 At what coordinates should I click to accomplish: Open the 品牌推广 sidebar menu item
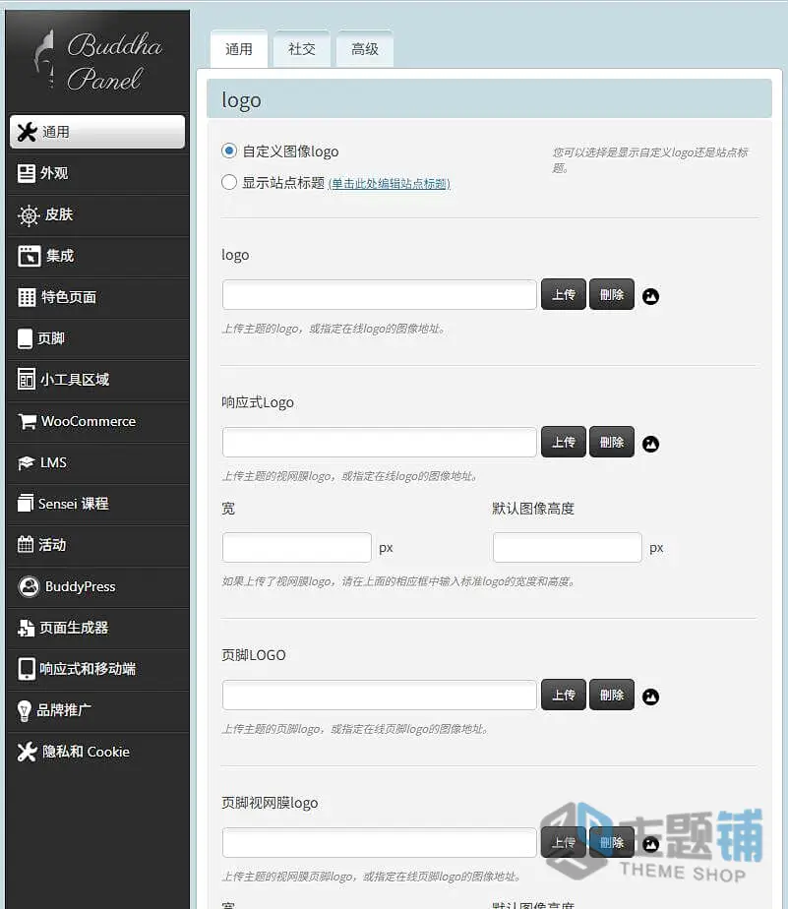click(97, 710)
